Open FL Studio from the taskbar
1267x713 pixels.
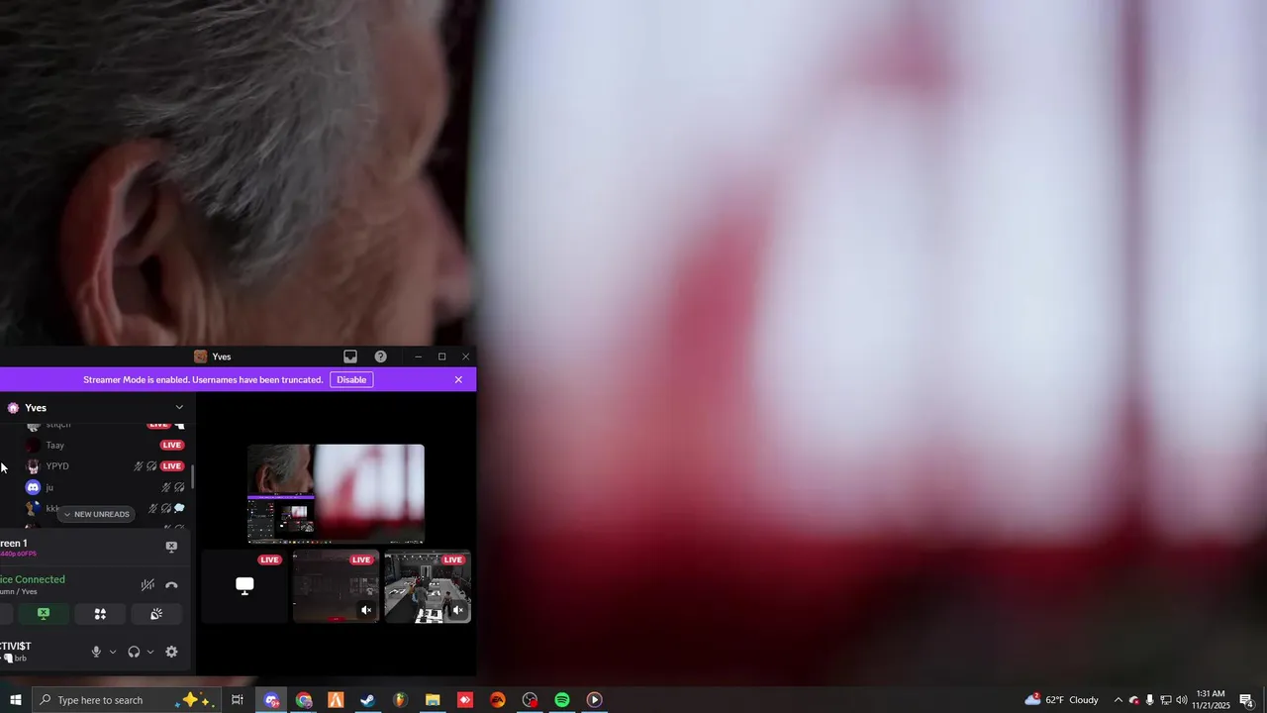tap(400, 700)
